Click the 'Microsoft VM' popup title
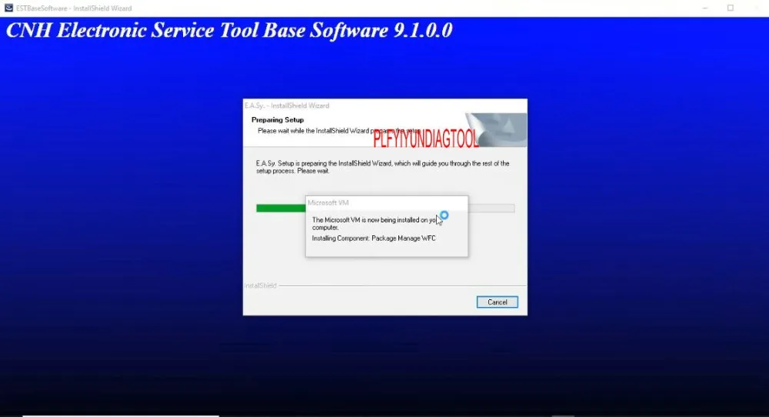The width and height of the screenshot is (769, 417). [x=328, y=202]
